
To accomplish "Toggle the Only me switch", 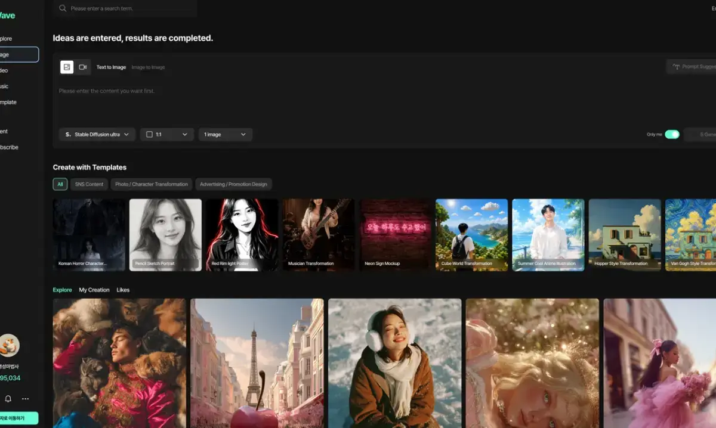I will coord(672,134).
